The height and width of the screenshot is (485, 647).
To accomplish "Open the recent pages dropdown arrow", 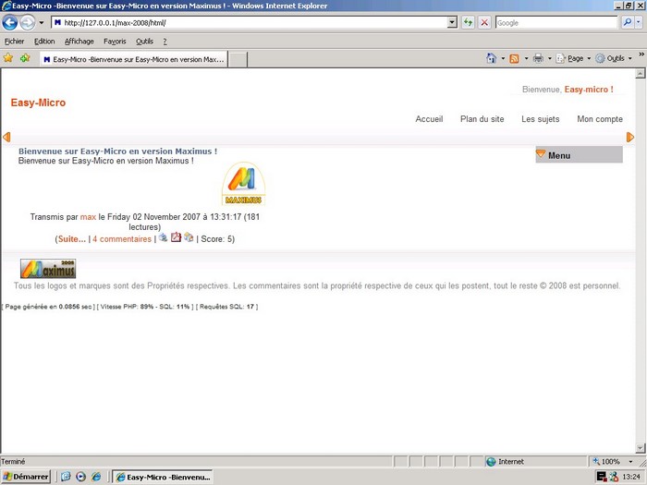I will pyautogui.click(x=42, y=23).
